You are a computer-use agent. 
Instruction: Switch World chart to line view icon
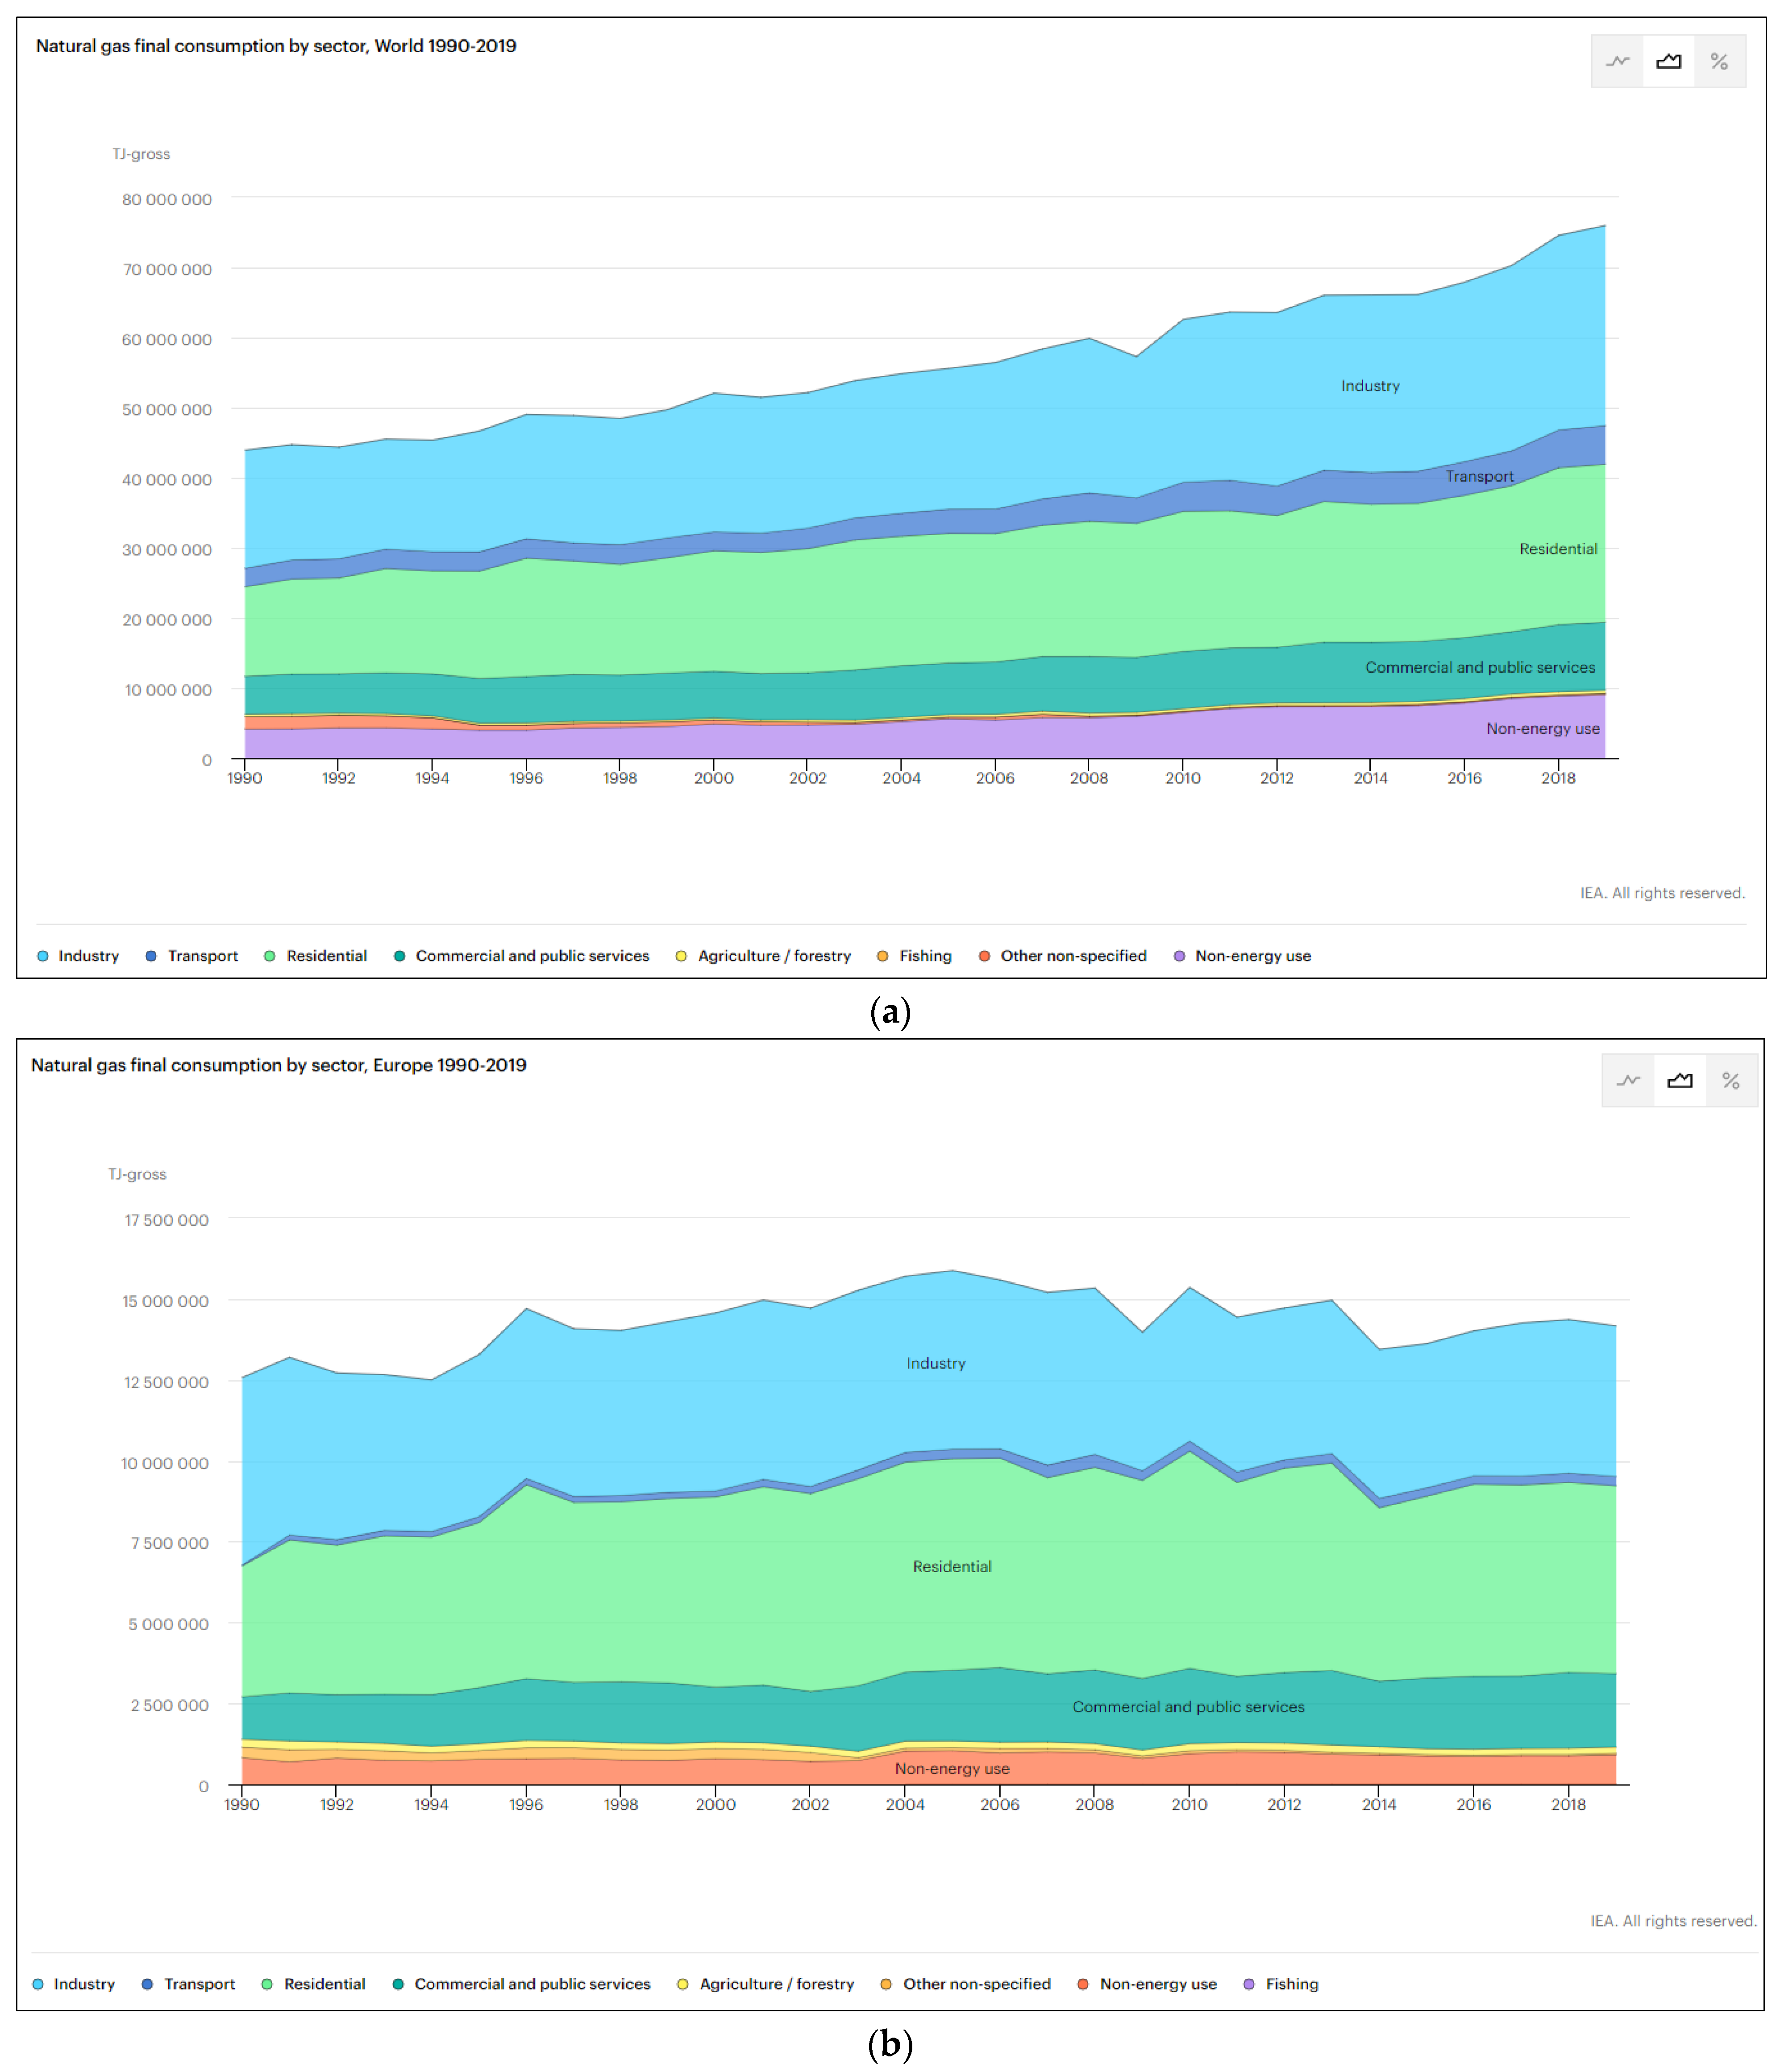tap(1617, 62)
